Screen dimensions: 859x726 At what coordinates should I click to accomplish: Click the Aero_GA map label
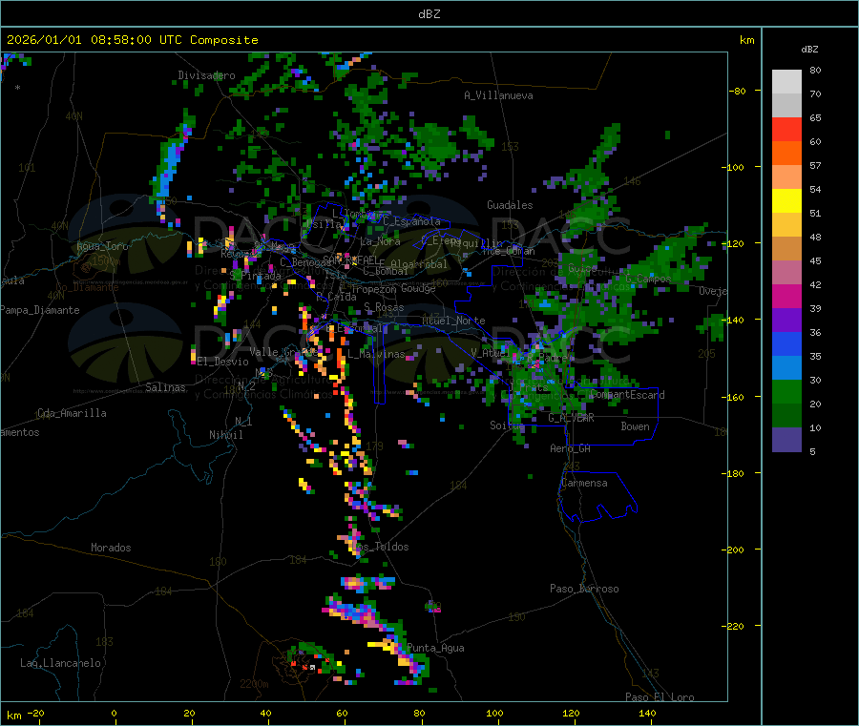point(571,448)
